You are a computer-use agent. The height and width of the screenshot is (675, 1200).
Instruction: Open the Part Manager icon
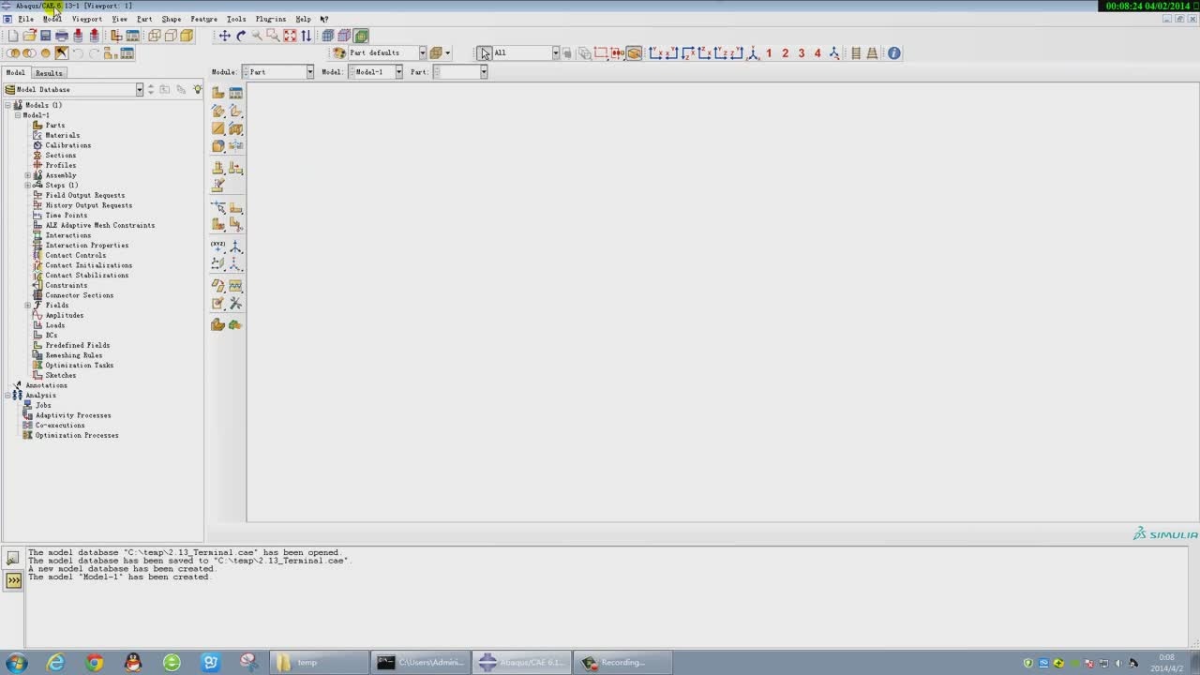click(235, 92)
